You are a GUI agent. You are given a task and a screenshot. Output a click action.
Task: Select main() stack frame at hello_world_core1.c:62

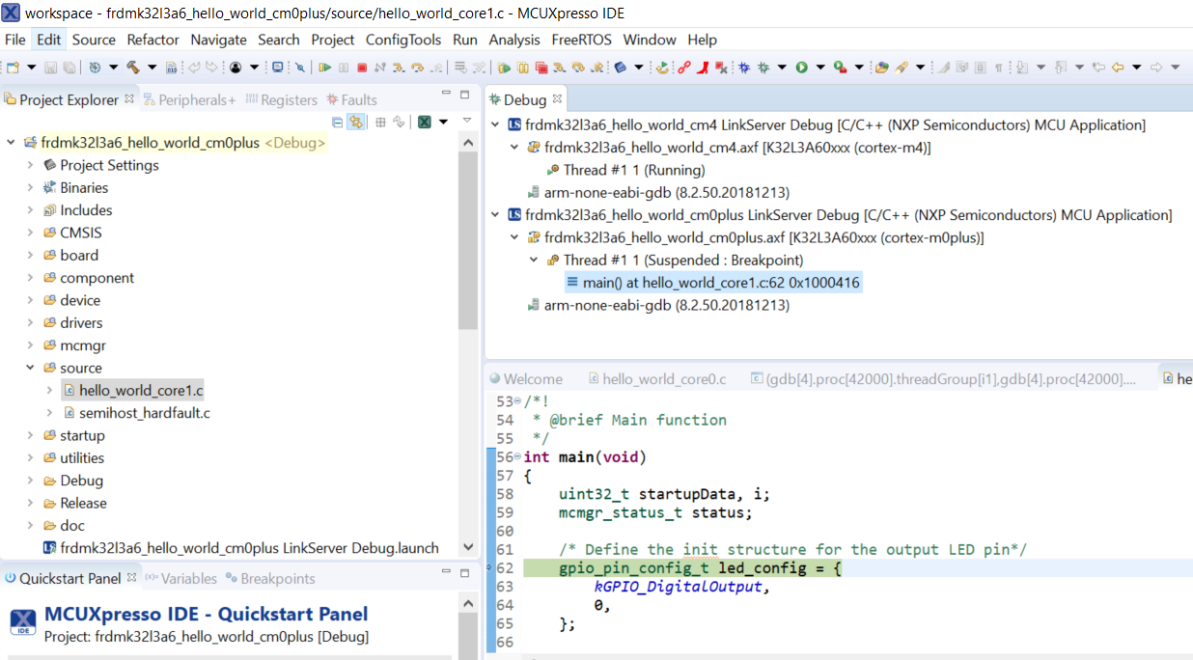pos(712,282)
